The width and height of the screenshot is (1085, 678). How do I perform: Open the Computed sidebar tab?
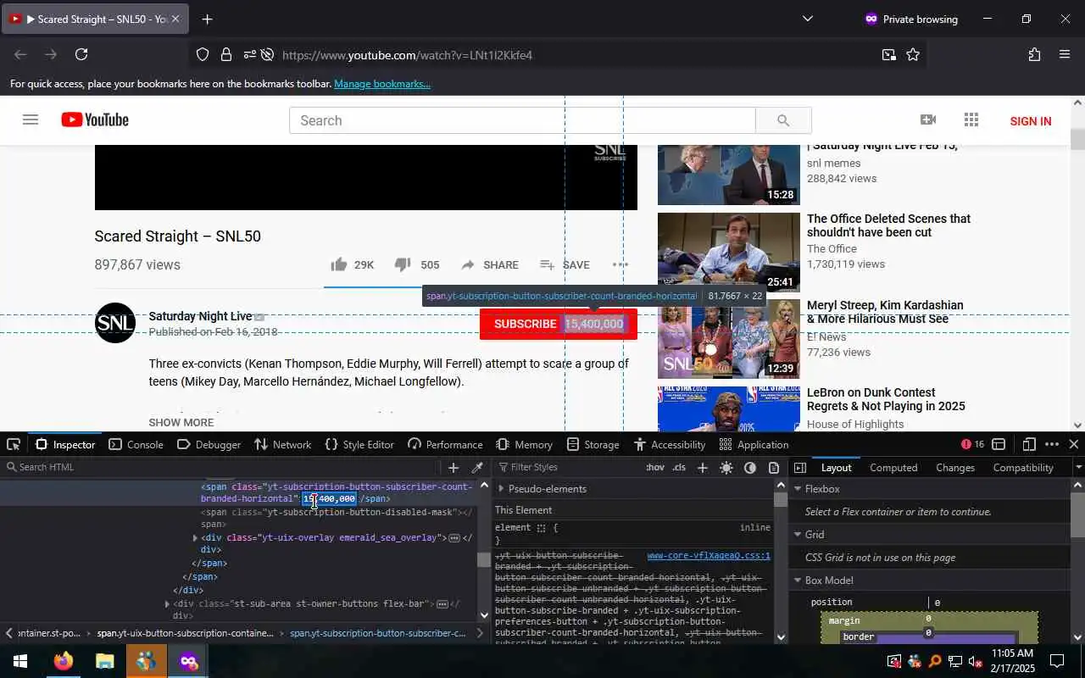tap(893, 468)
